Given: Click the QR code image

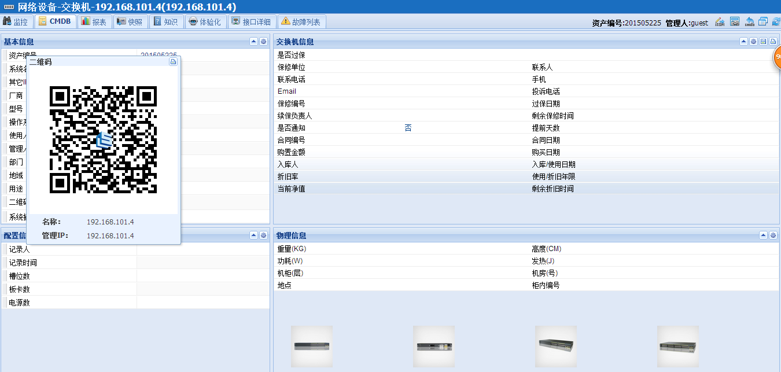Looking at the screenshot, I should 103,139.
